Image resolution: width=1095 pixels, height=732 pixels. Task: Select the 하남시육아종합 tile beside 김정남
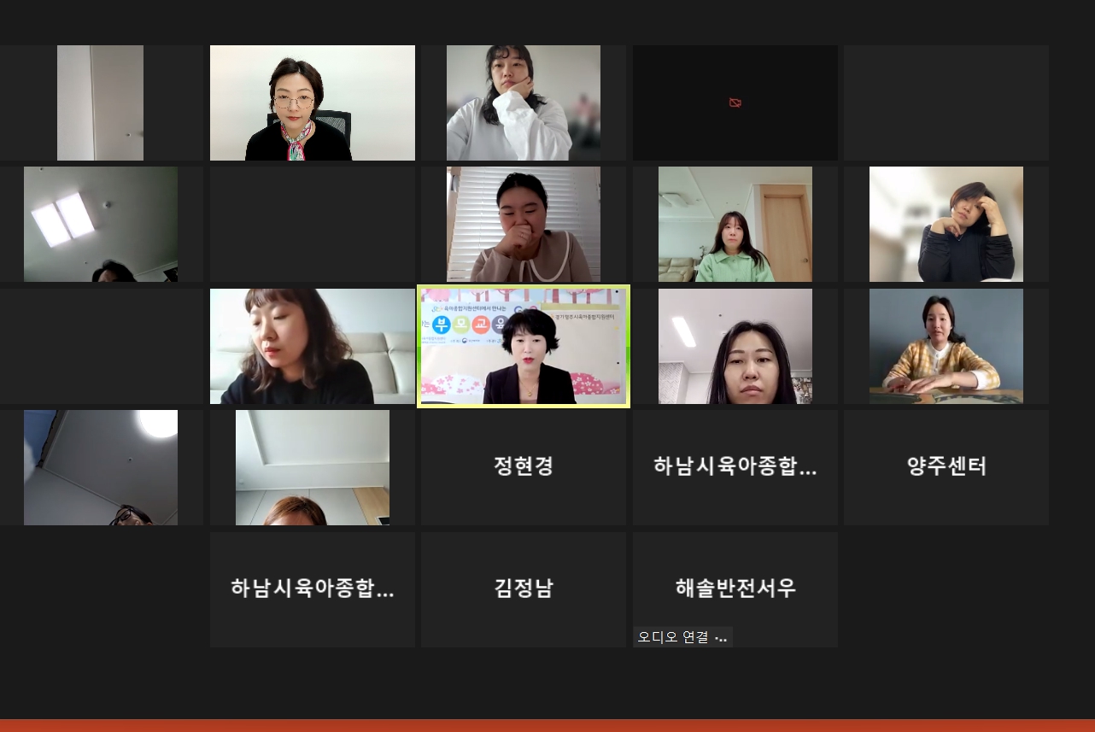click(313, 589)
